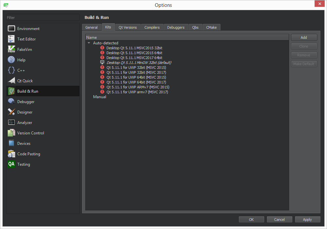
Task: Click the Help question mark icon
Action: [11, 60]
